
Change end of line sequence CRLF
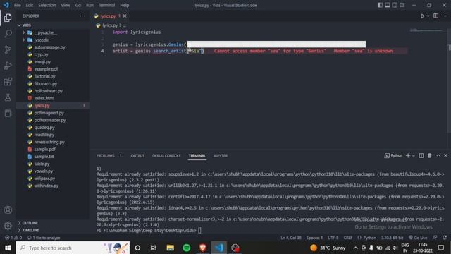coord(347,238)
